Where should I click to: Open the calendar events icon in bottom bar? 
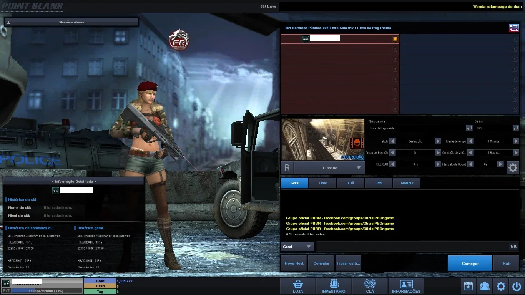[468, 286]
